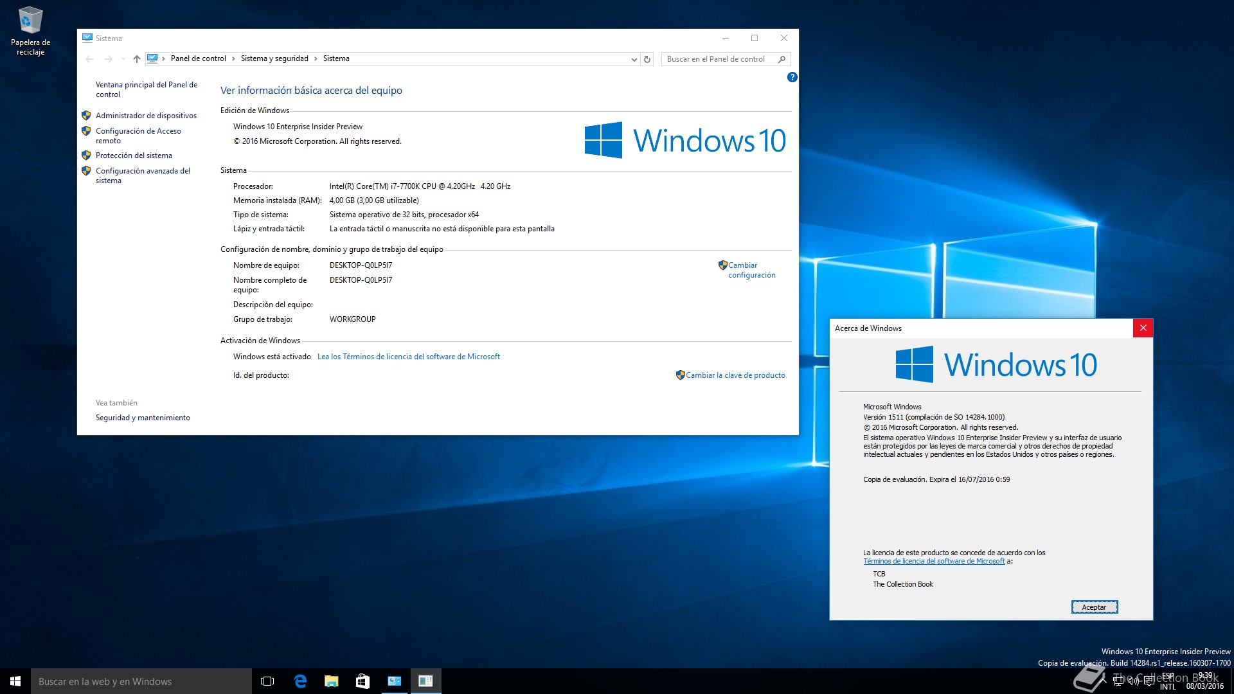The width and height of the screenshot is (1234, 694).
Task: Click the Intel Core i7-7700K processor text
Action: pyautogui.click(x=420, y=186)
